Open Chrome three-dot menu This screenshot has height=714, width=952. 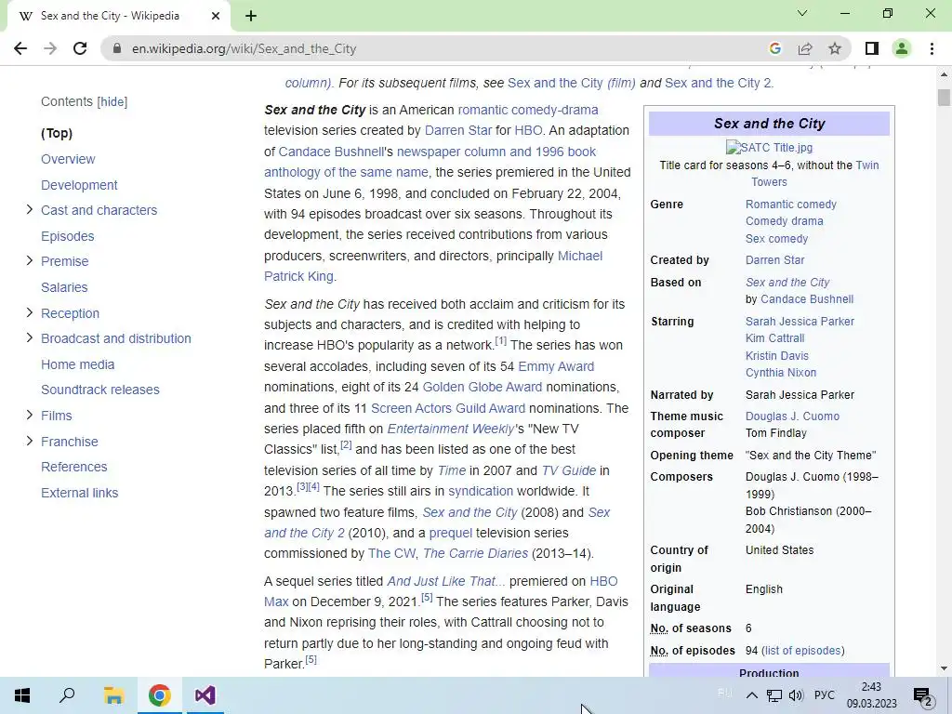click(x=932, y=48)
